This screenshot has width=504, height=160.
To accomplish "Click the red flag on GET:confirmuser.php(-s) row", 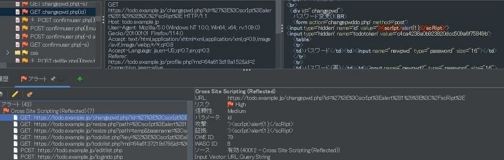I will pyautogui.click(x=25, y=45).
